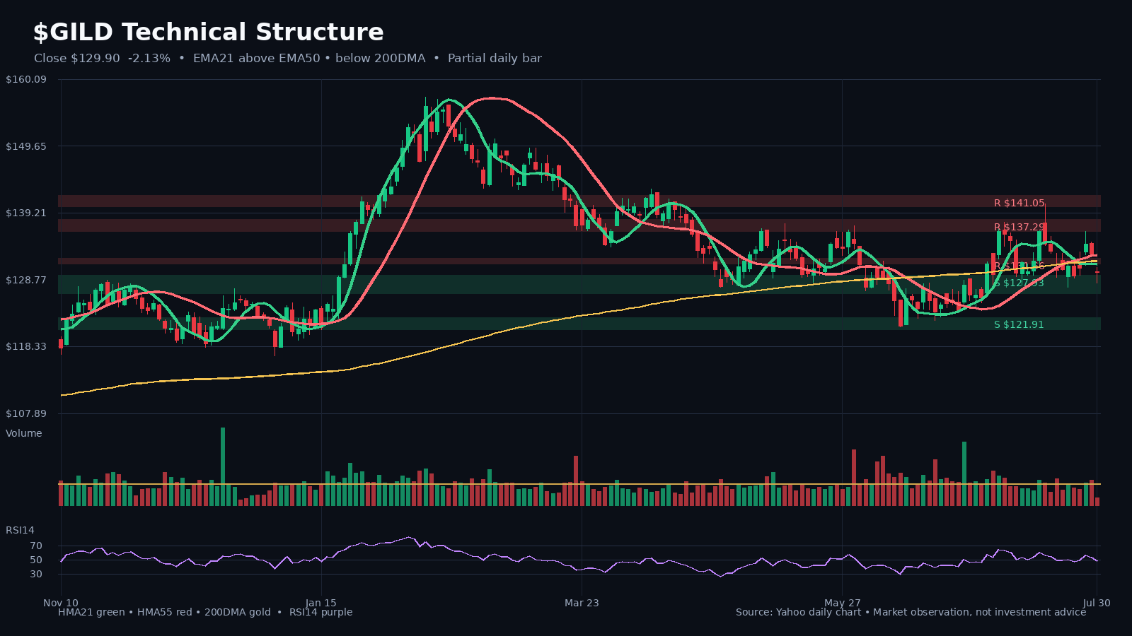Click the "Jan 15" date label
This screenshot has height=636, width=1132.
click(x=321, y=603)
